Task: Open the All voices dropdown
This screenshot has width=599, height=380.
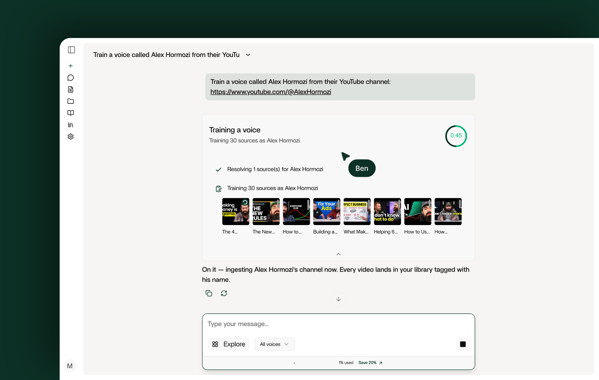Action: tap(275, 344)
